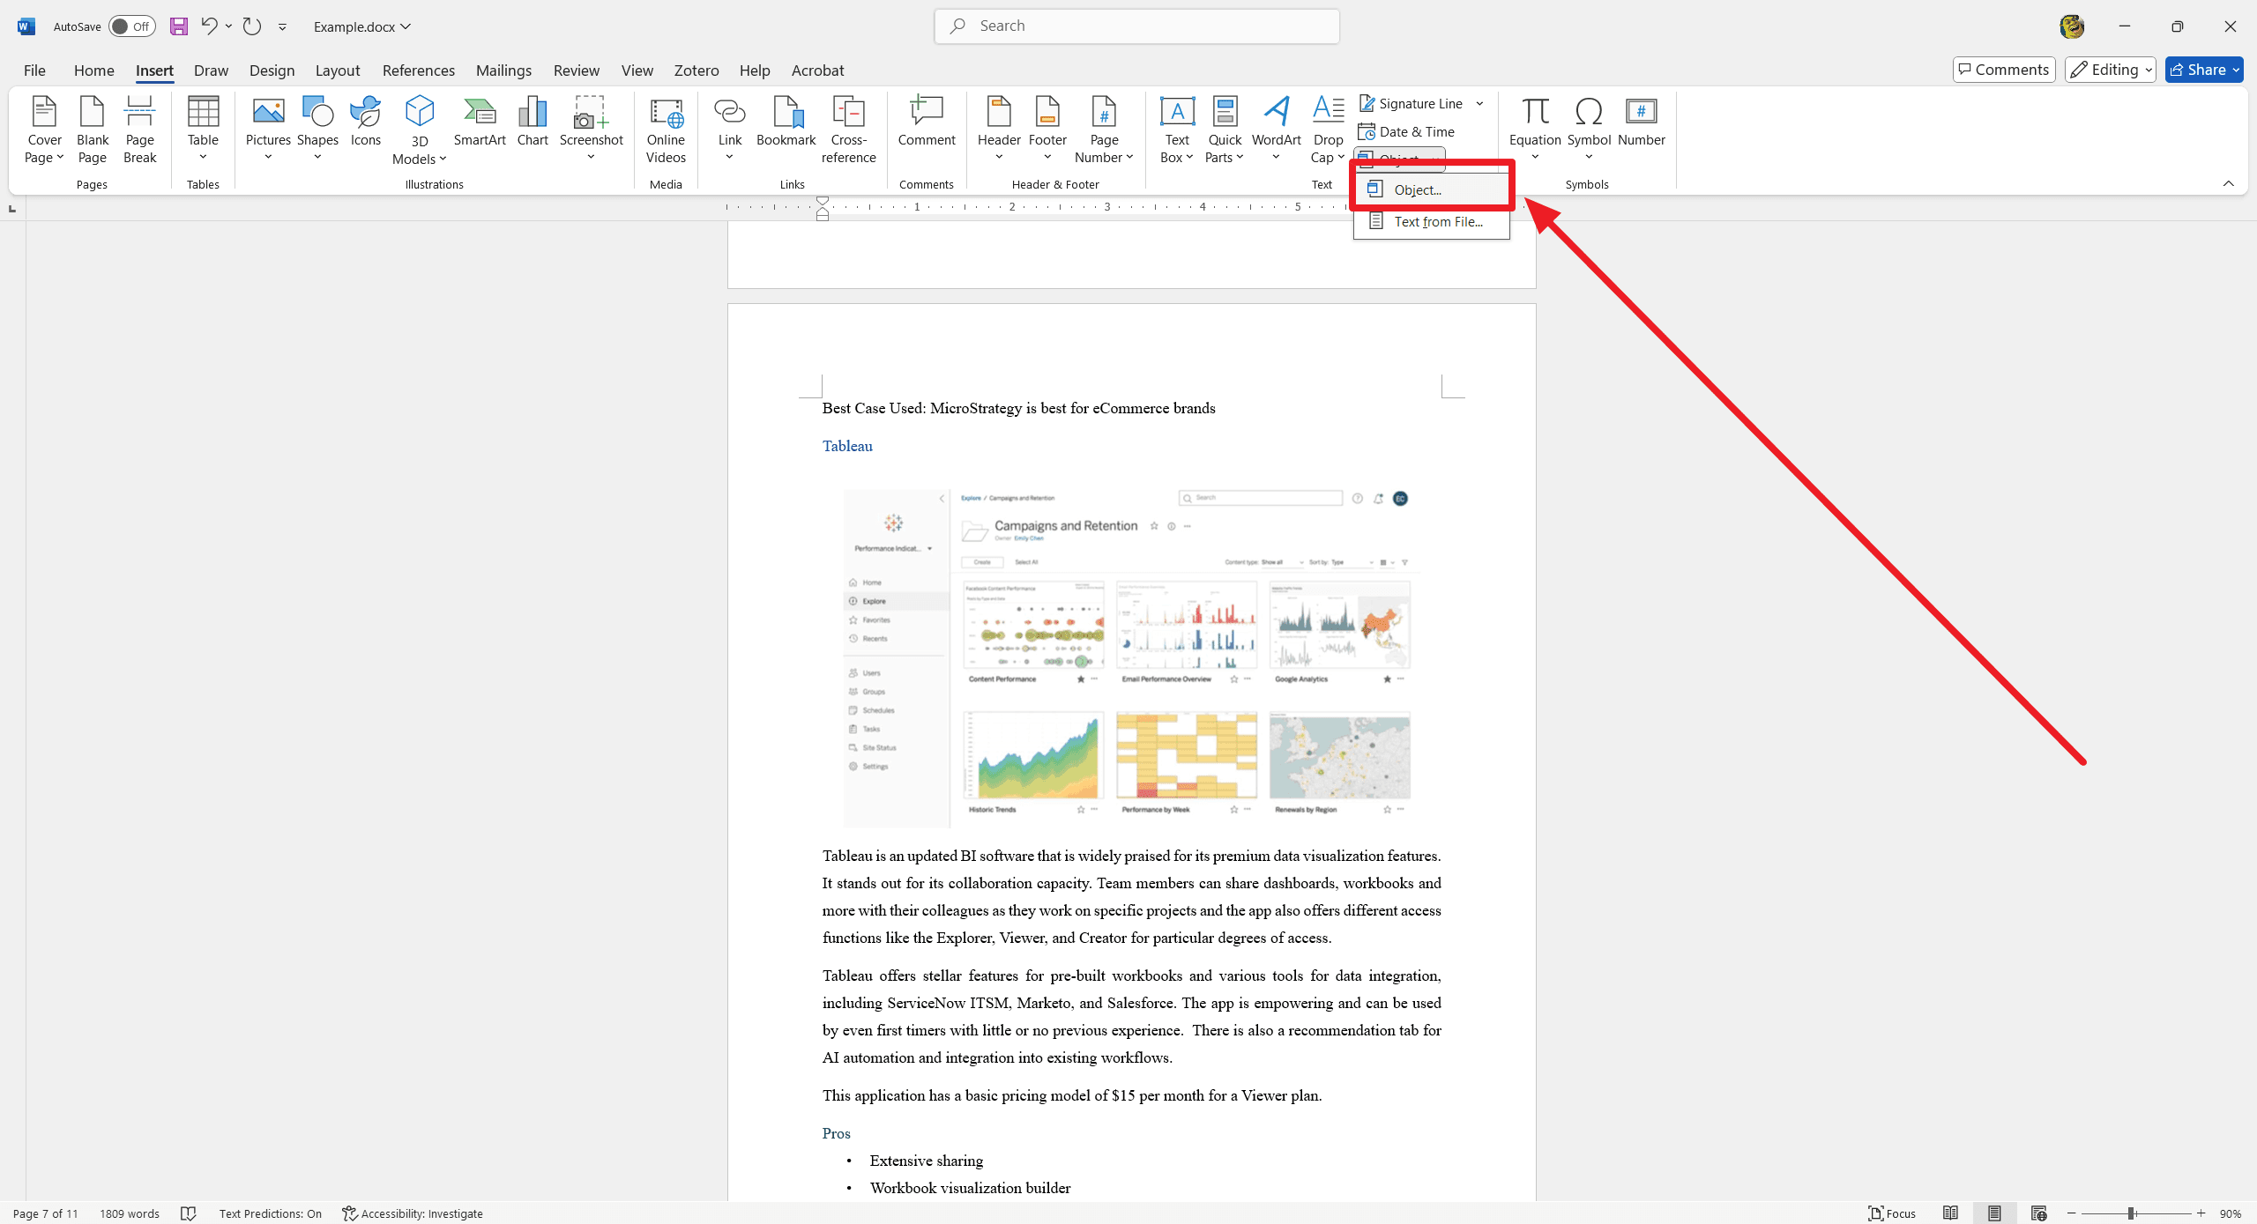2257x1224 pixels.
Task: Switch to the Home tab
Action: (x=93, y=70)
